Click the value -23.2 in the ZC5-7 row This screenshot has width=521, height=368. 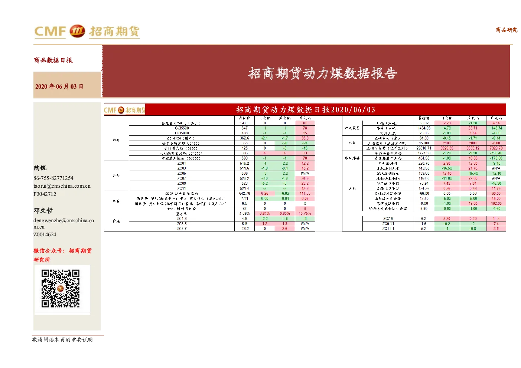pyautogui.click(x=245, y=229)
